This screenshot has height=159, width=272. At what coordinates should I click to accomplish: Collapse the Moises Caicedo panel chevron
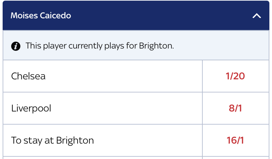[x=257, y=16]
